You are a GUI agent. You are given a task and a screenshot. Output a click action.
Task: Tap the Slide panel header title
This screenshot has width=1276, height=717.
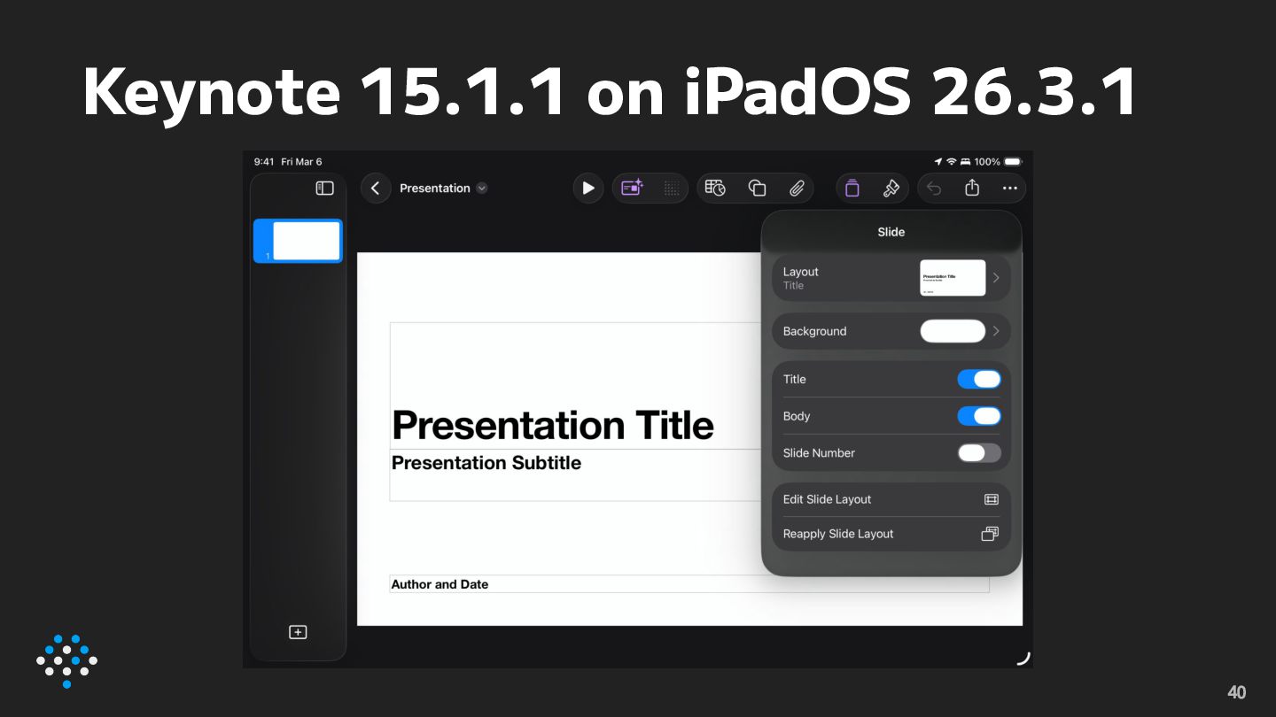[x=891, y=232]
